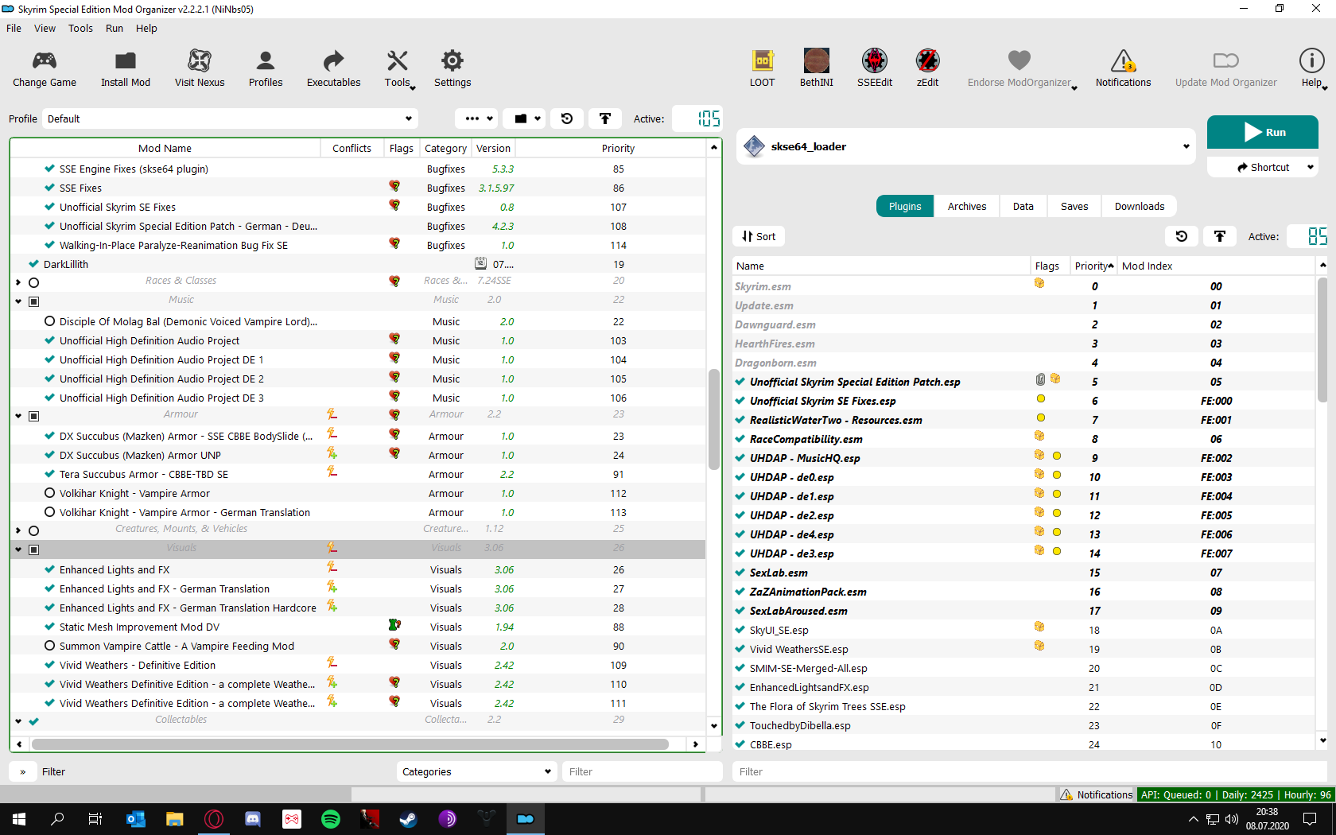Viewport: 1336px width, 835px height.
Task: Open the Executables configuration
Action: click(334, 69)
